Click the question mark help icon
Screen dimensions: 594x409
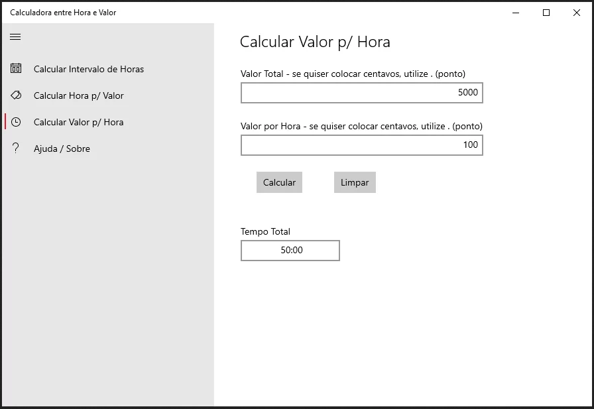16,148
